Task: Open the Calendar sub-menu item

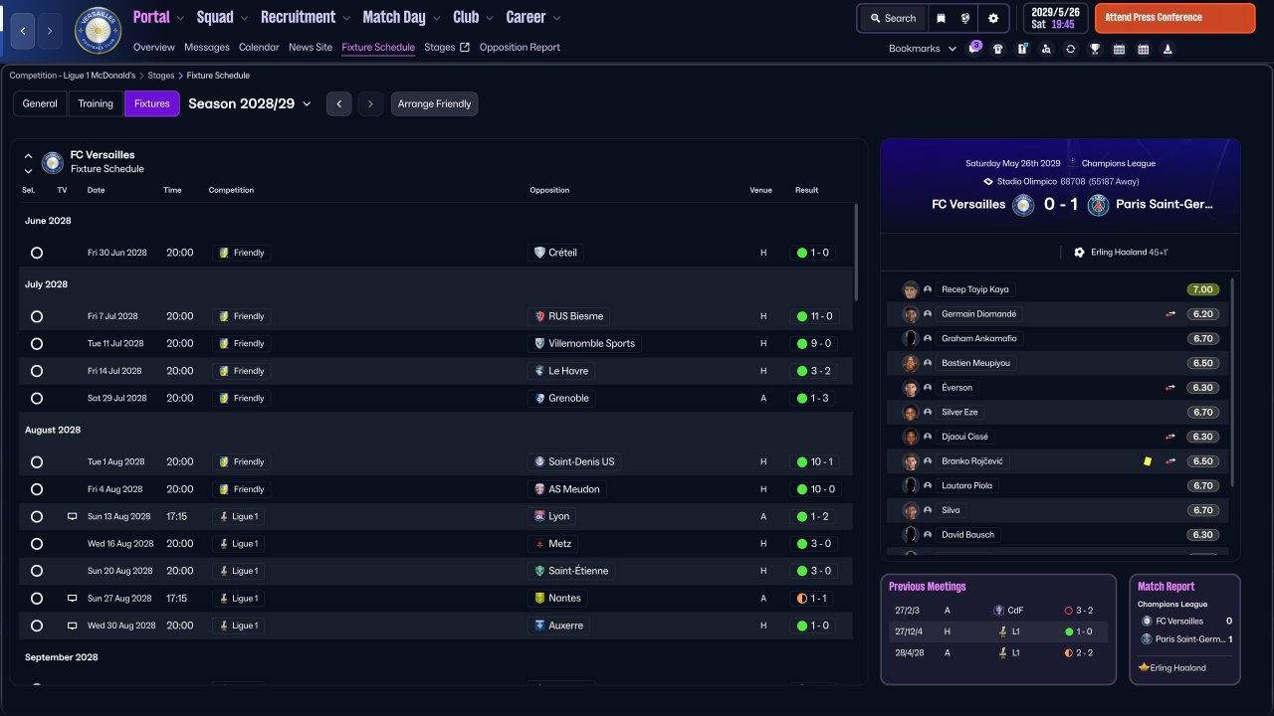Action: [x=259, y=47]
